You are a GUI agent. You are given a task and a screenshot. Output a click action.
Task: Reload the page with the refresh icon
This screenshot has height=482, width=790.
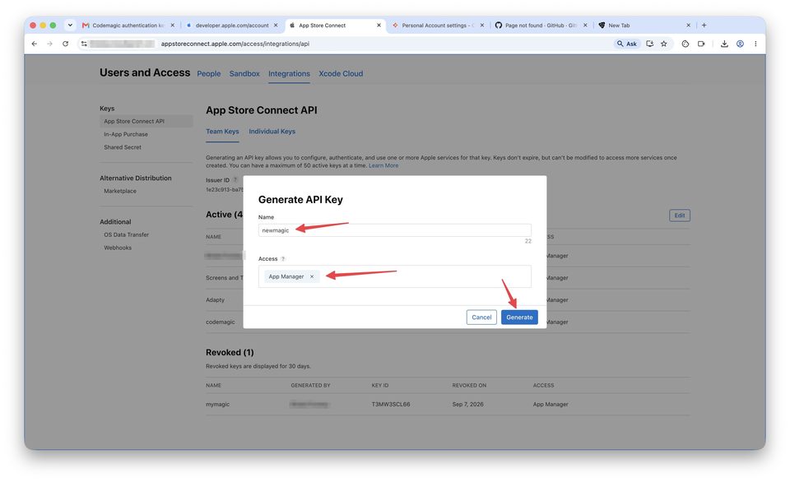[x=66, y=44]
